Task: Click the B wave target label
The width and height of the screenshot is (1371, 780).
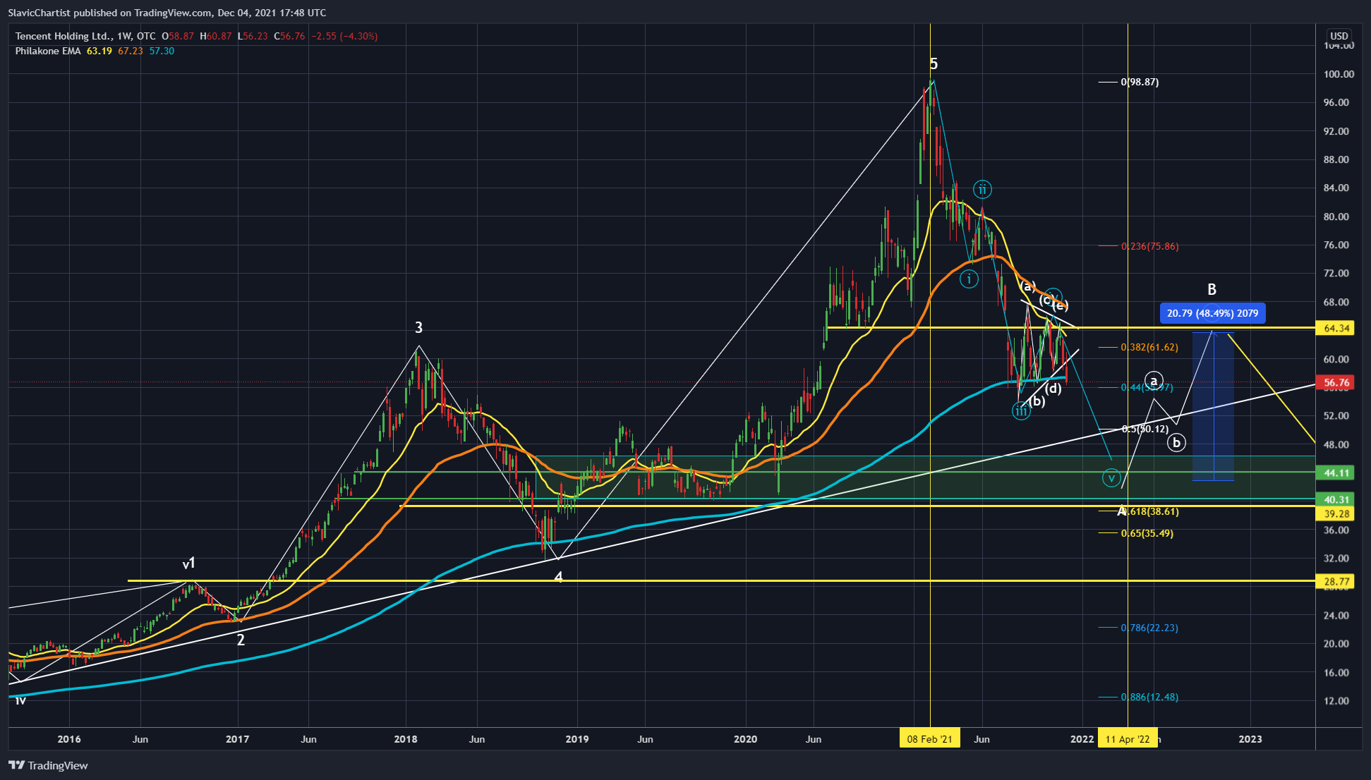Action: pyautogui.click(x=1212, y=289)
